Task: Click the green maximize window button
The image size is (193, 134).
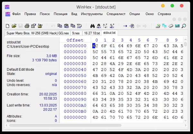Action: click(x=172, y=6)
